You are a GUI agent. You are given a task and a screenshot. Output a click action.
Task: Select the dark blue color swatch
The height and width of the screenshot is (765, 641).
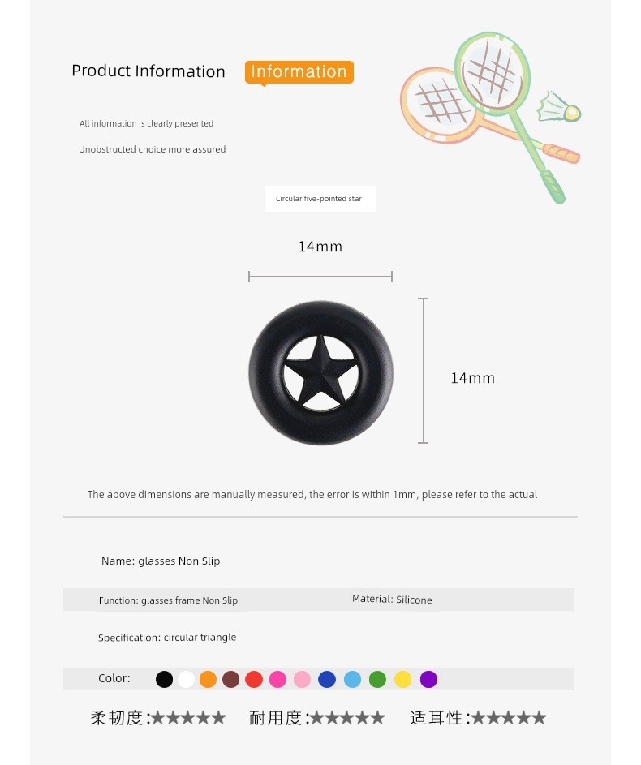pyautogui.click(x=327, y=679)
